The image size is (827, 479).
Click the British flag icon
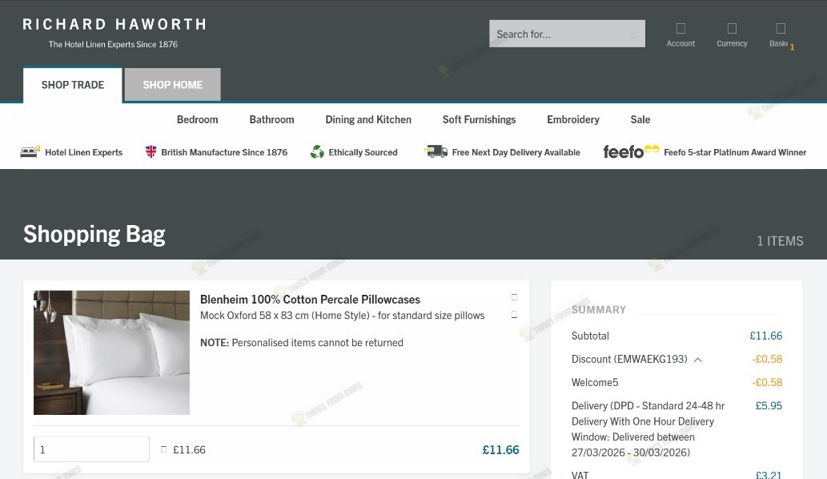tap(151, 152)
